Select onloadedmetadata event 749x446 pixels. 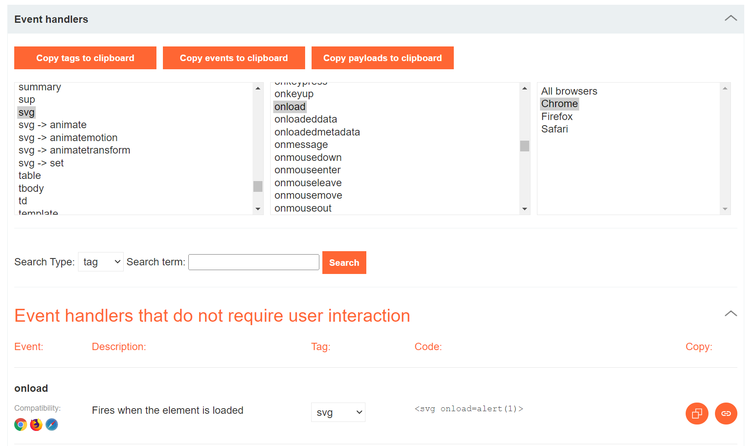(317, 132)
